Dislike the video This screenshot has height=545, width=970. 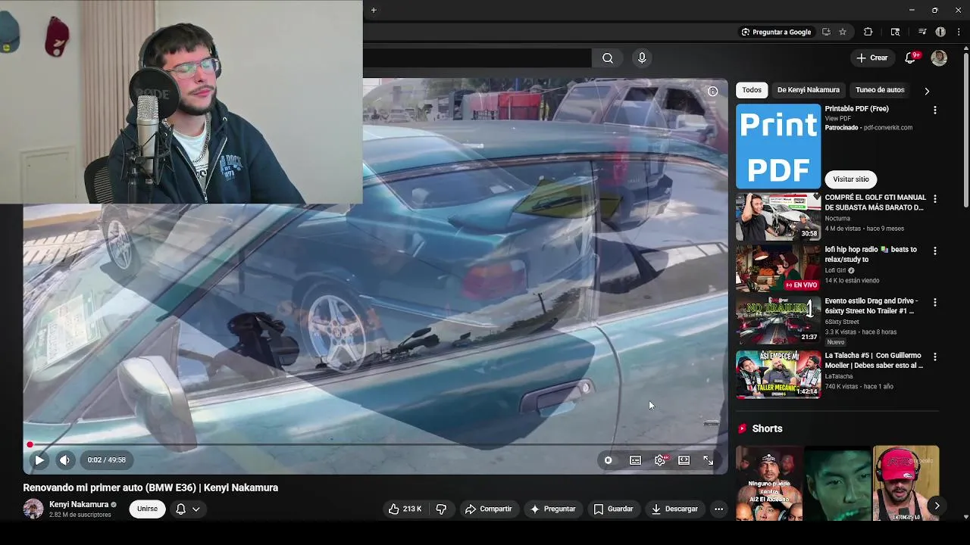tap(441, 509)
